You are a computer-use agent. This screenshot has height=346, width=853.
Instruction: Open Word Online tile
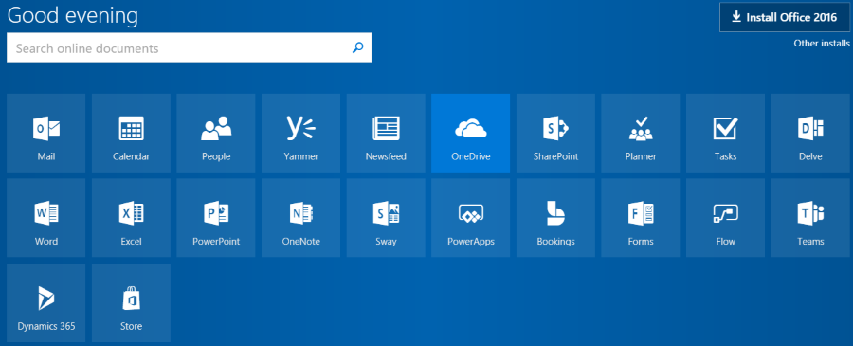click(46, 218)
